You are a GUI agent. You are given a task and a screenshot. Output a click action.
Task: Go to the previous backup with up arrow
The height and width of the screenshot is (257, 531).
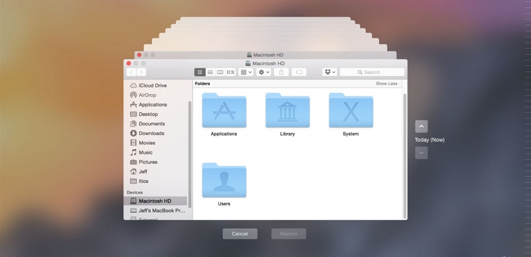[421, 127]
